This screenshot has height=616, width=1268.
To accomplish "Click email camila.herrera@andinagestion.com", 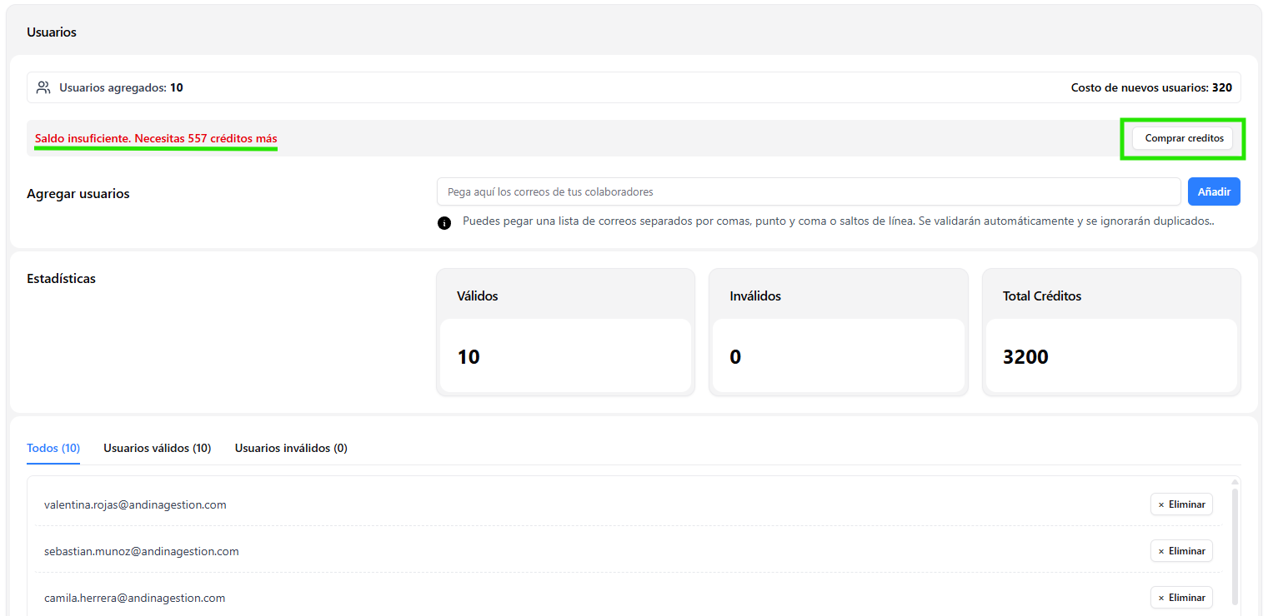I will point(135,598).
